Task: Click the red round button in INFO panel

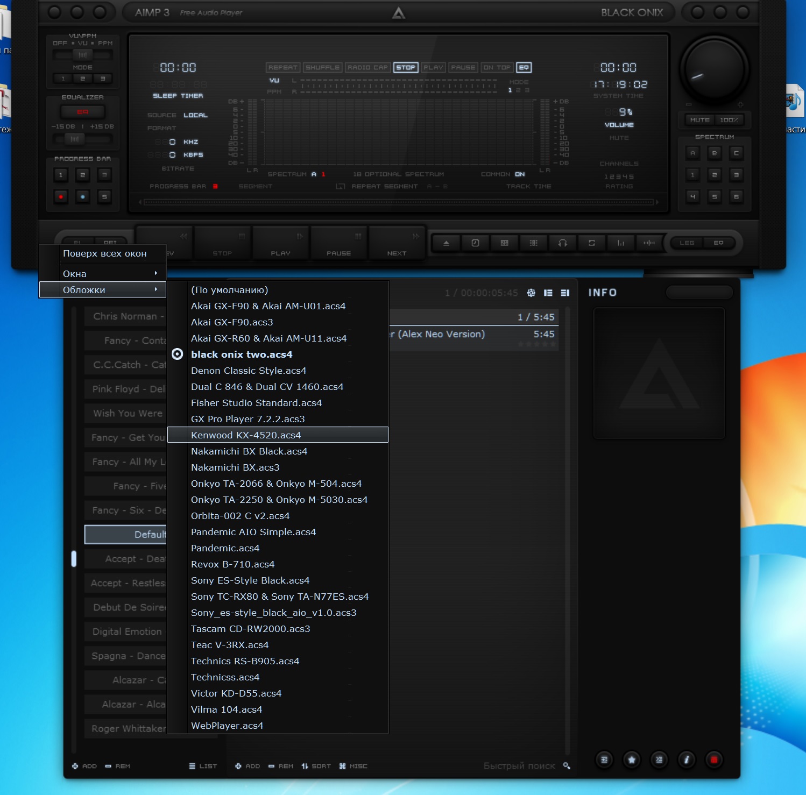Action: pyautogui.click(x=714, y=759)
